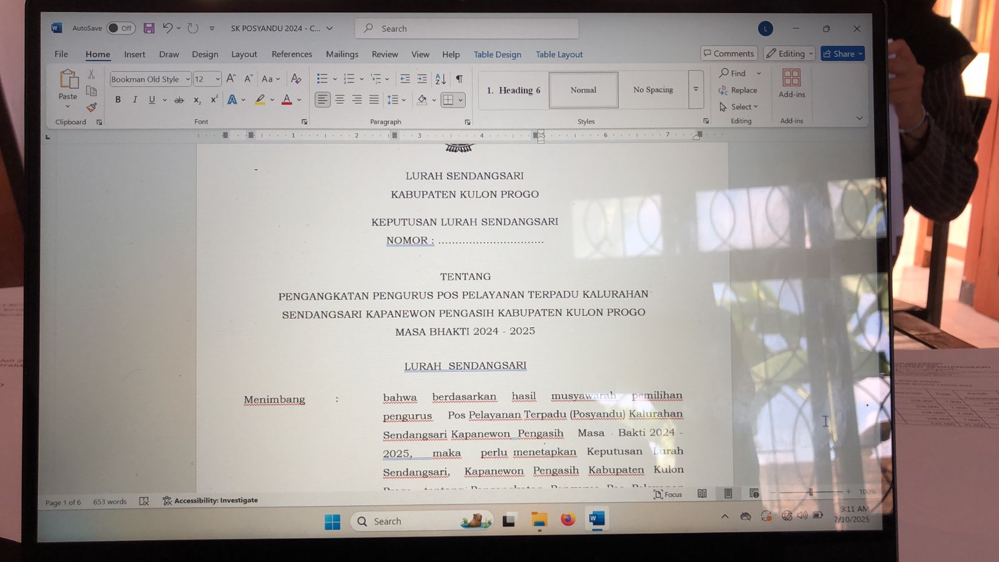
Task: Open the Customize Quick Access Toolbar dropdown
Action: coord(212,28)
